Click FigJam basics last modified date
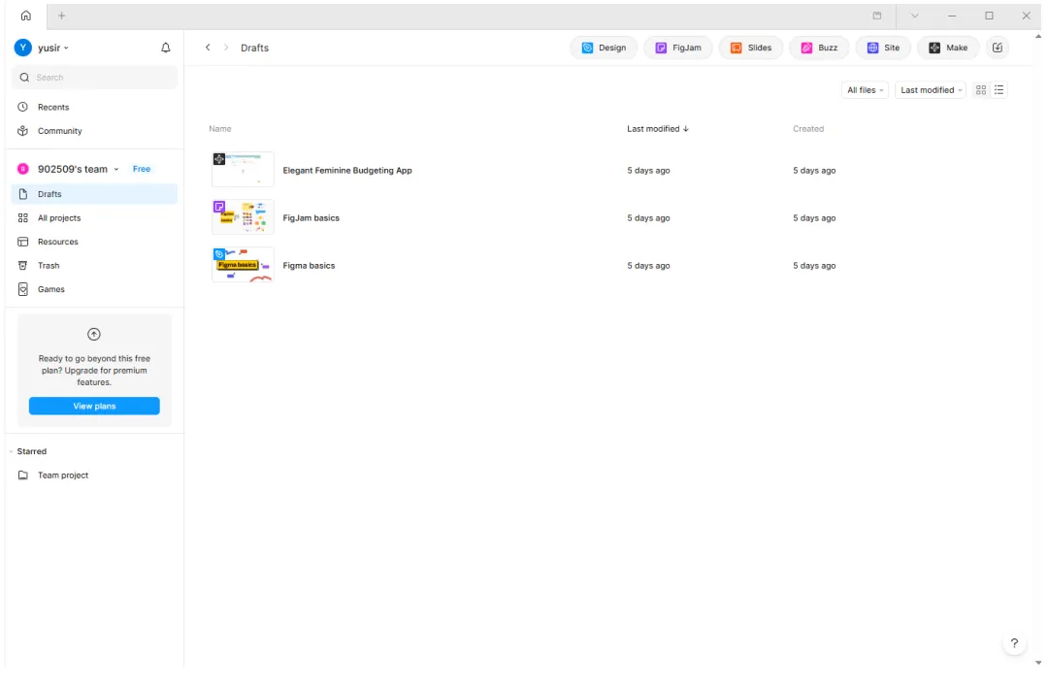Viewport: 1048px width, 687px height. coord(648,218)
